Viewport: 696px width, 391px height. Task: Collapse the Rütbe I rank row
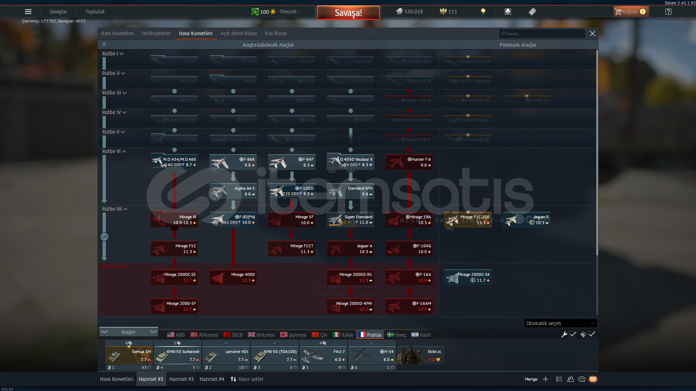pos(113,54)
